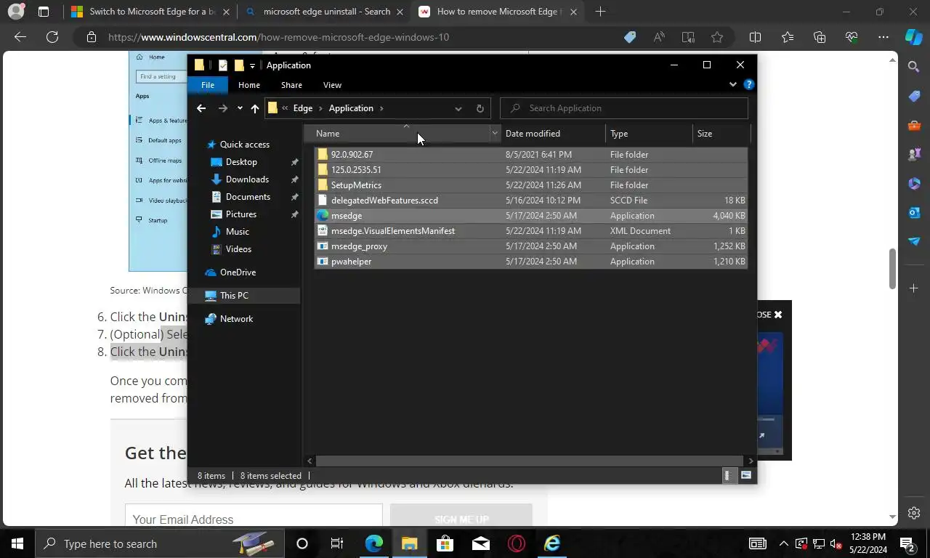Click New folder quick access icon

239,65
